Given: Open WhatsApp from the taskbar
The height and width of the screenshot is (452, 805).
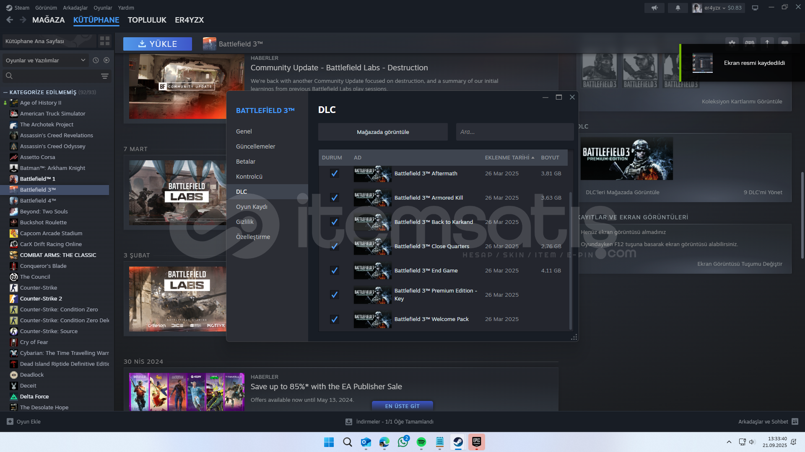Looking at the screenshot, I should click(x=403, y=442).
